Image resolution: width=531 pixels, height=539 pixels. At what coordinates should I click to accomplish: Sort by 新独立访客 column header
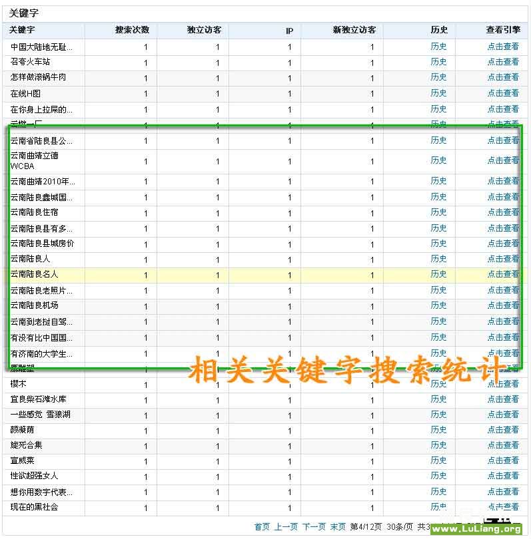[354, 30]
